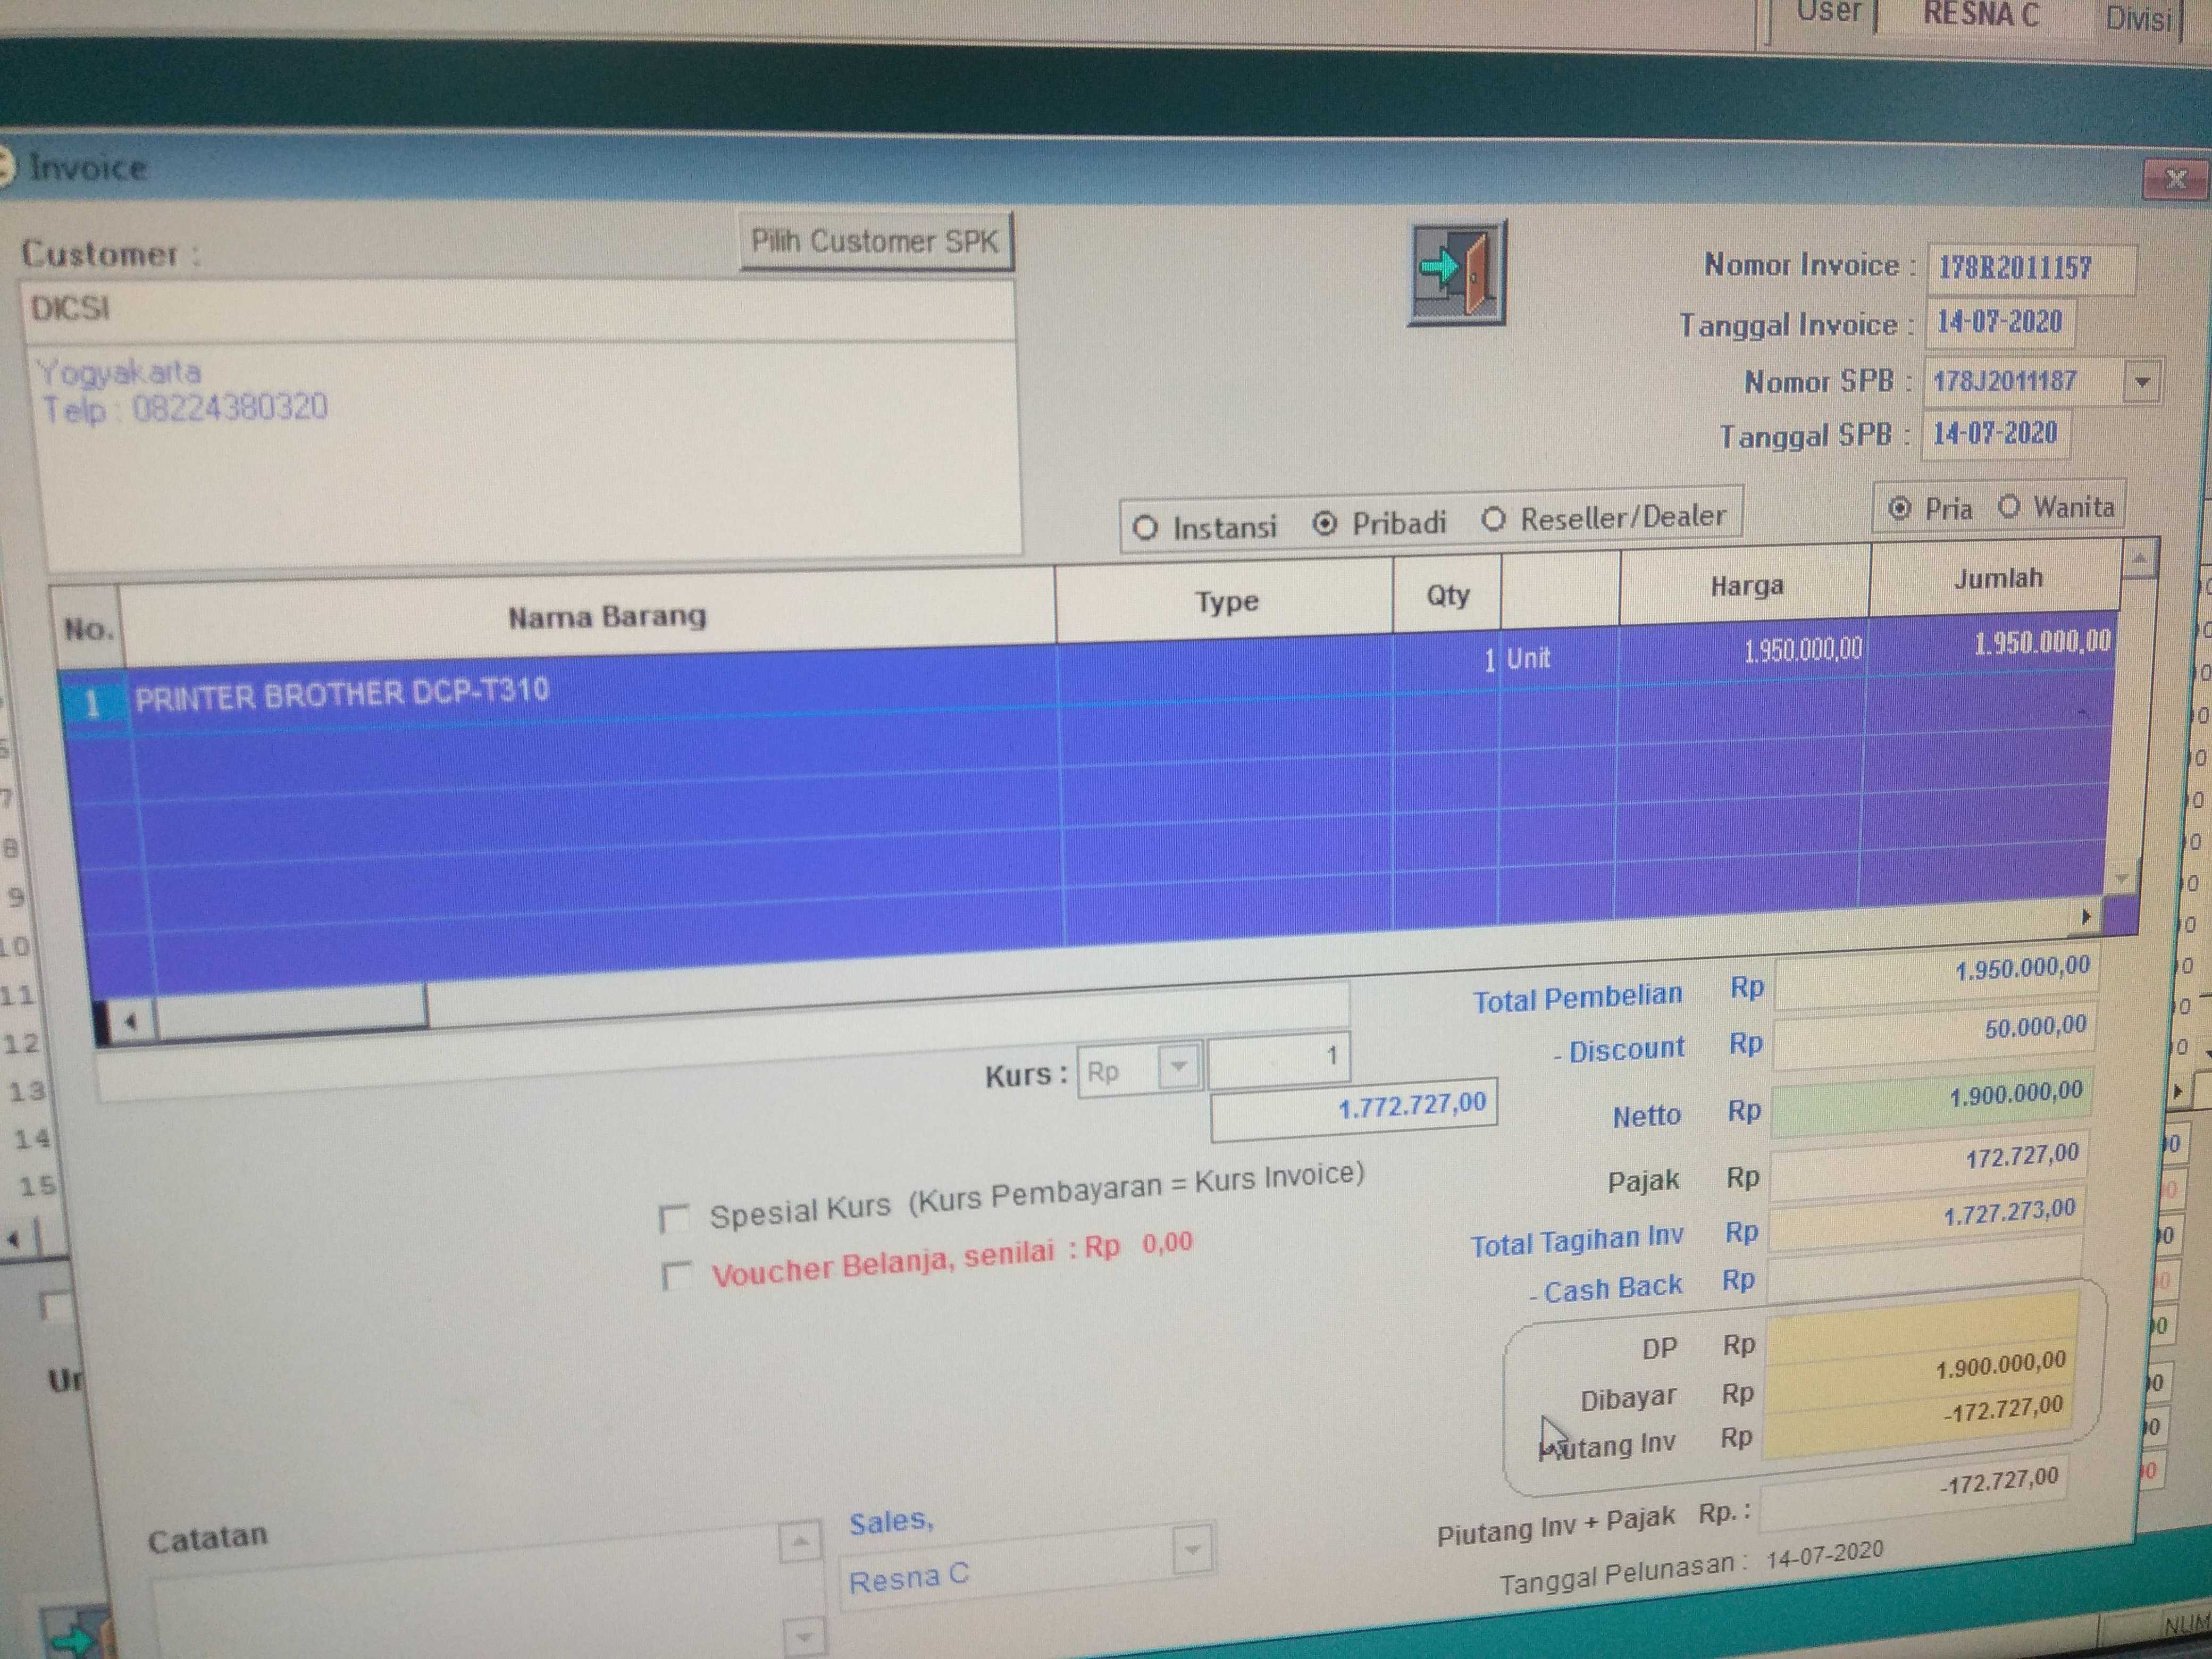Expand the Kurs currency dropdown
The width and height of the screenshot is (2212, 1659).
(1179, 1067)
